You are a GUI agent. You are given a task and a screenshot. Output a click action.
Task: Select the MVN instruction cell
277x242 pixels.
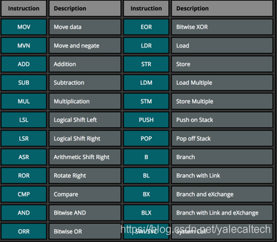[x=24, y=45]
